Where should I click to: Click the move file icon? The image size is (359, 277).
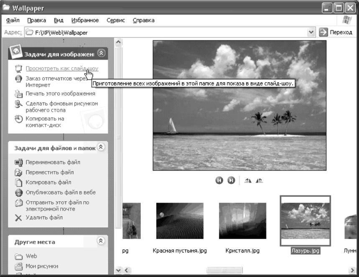(x=18, y=173)
